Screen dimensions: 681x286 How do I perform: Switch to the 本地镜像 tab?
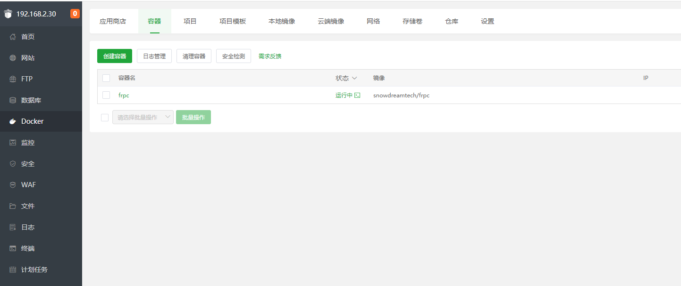tap(282, 21)
